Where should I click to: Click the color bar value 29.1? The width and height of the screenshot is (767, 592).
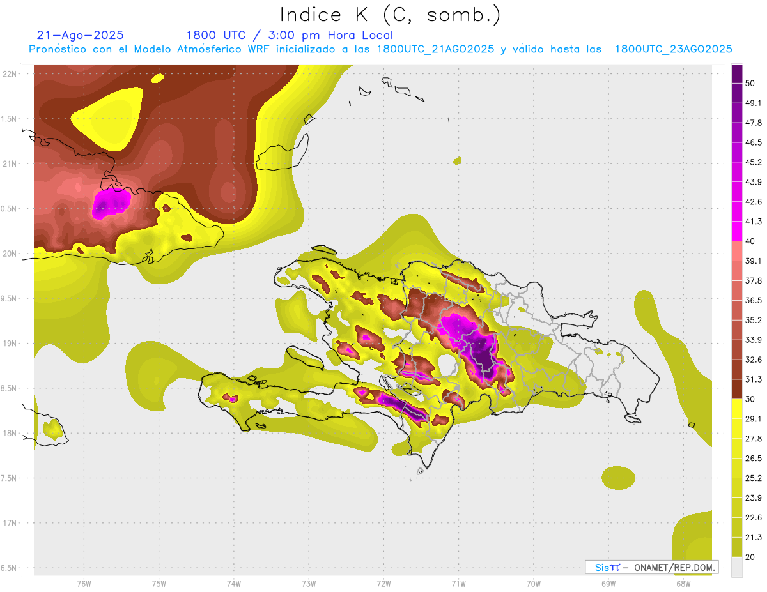[x=754, y=419]
